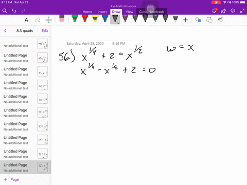Select the red highlighter

(85, 18)
